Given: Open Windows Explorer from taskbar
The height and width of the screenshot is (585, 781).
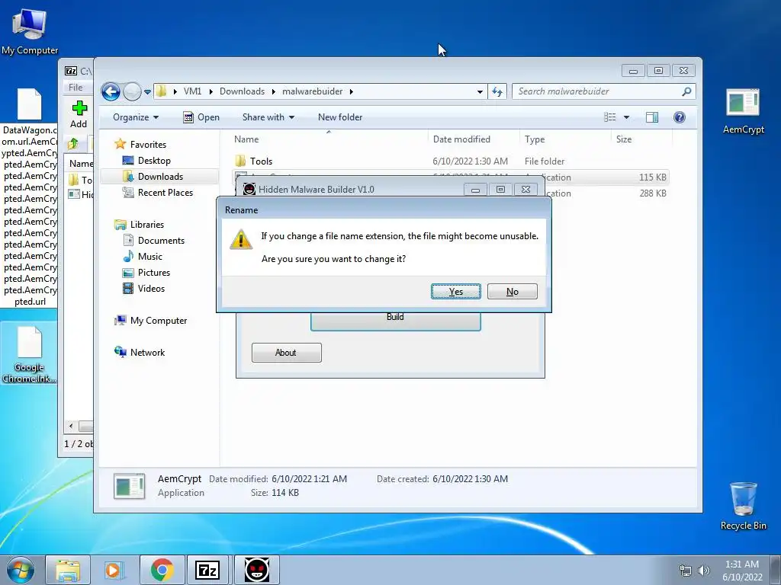Looking at the screenshot, I should [68, 570].
